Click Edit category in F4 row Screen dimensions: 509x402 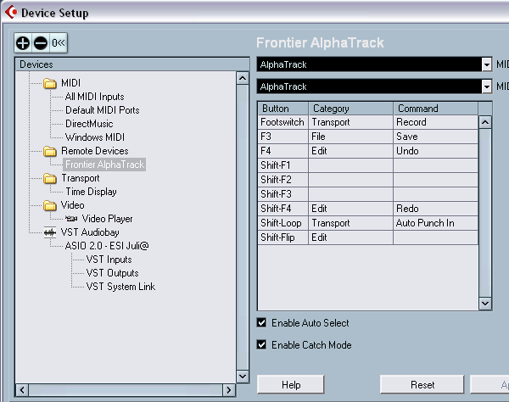coord(350,151)
